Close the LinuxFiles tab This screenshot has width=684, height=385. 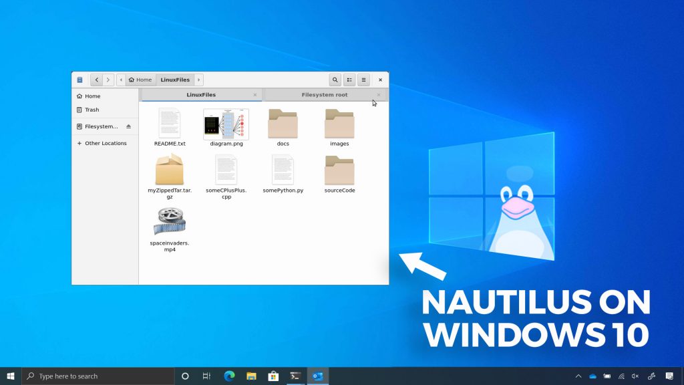pyautogui.click(x=255, y=95)
